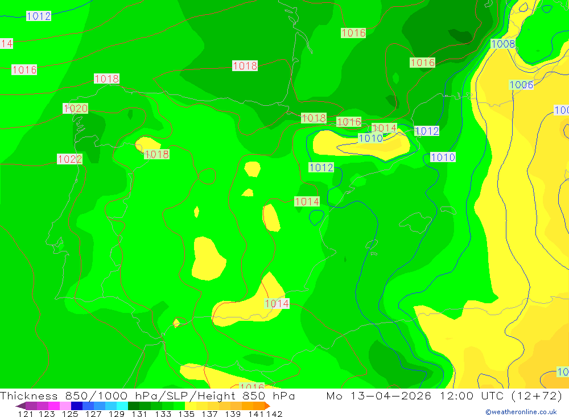The height and width of the screenshot is (417, 569).
Task: Click the legend value 121
Action: click(x=26, y=414)
